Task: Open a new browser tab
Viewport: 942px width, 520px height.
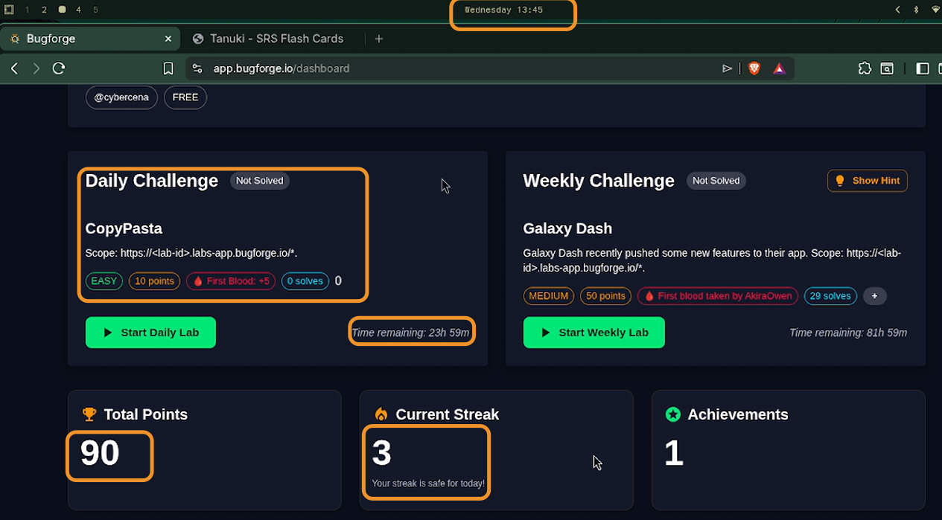Action: coord(379,39)
